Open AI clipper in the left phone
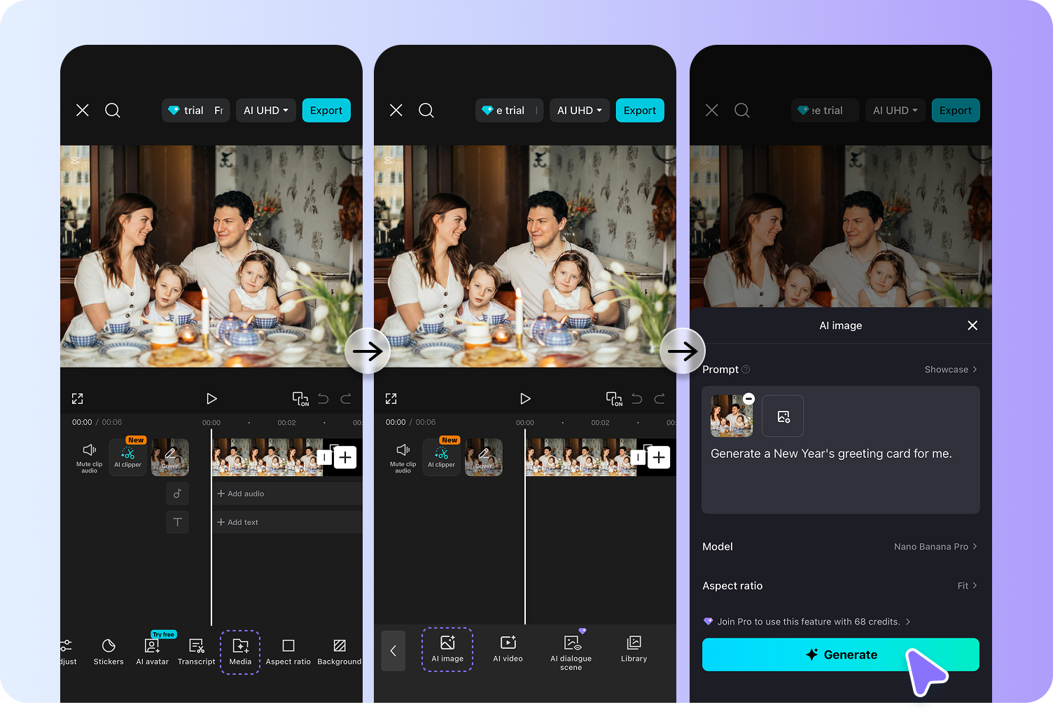Viewport: 1053px width, 714px height. coord(128,458)
